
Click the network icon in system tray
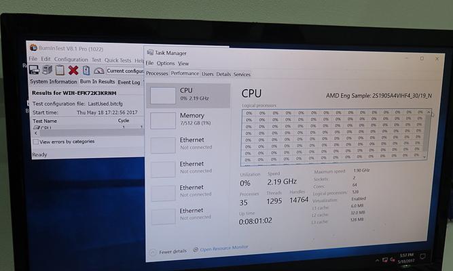pos(385,259)
